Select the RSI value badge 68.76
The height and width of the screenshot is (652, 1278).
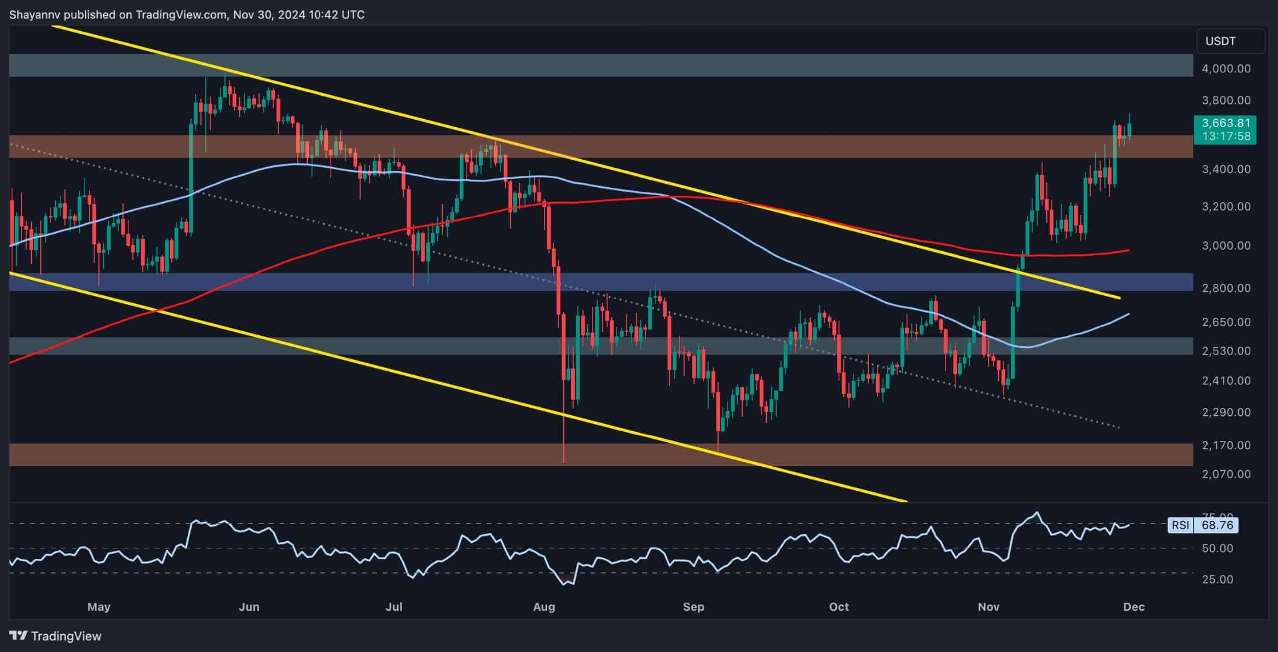click(x=1218, y=524)
